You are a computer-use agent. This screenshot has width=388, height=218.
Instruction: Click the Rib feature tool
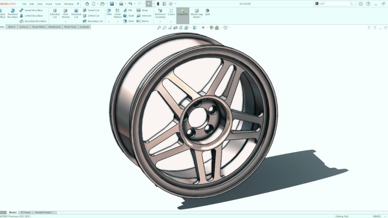128,10
